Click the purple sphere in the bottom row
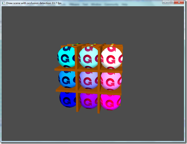This screenshot has height=144, width=187. 88,101
